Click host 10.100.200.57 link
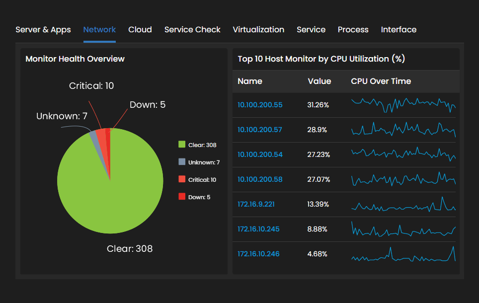 click(x=260, y=130)
